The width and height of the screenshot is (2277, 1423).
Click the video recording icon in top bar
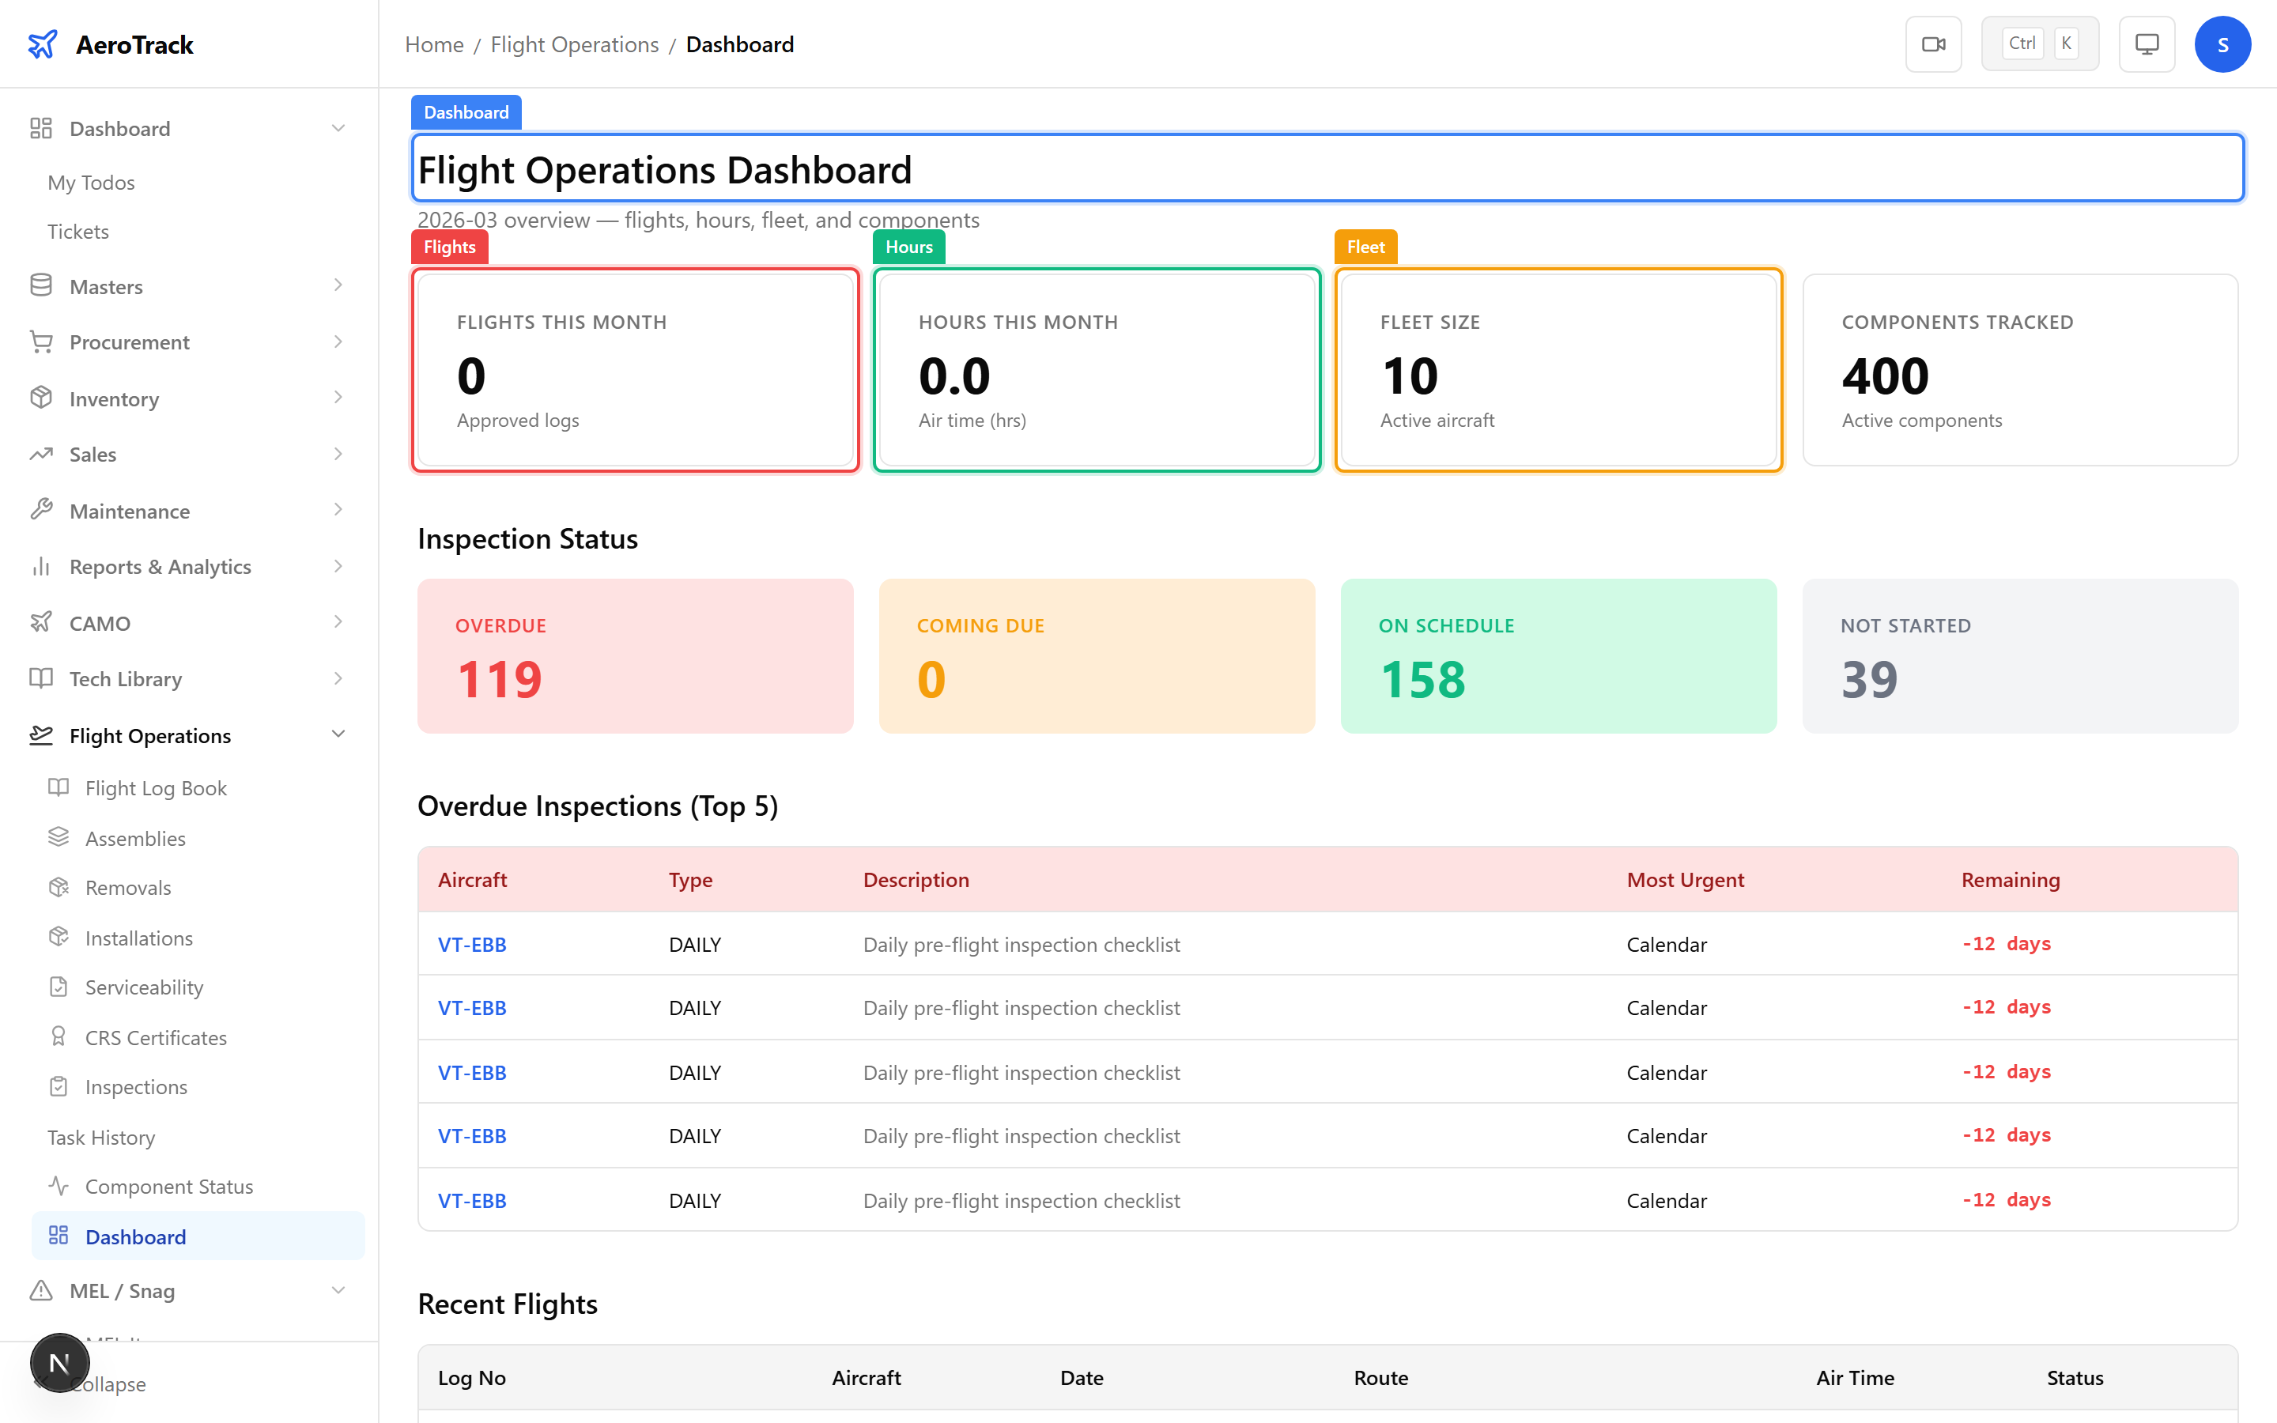point(1934,43)
